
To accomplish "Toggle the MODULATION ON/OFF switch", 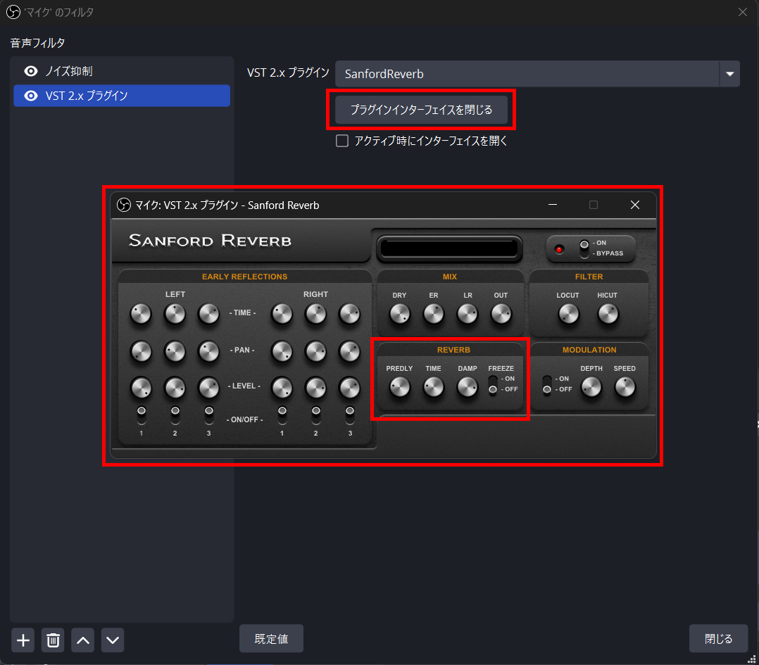I will (547, 384).
